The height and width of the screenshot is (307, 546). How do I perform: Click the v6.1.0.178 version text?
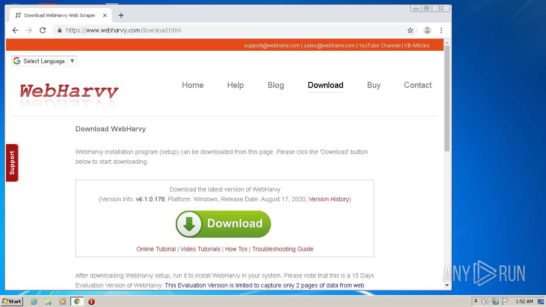click(150, 199)
